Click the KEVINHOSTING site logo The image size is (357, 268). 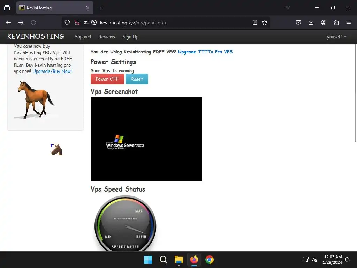click(36, 36)
